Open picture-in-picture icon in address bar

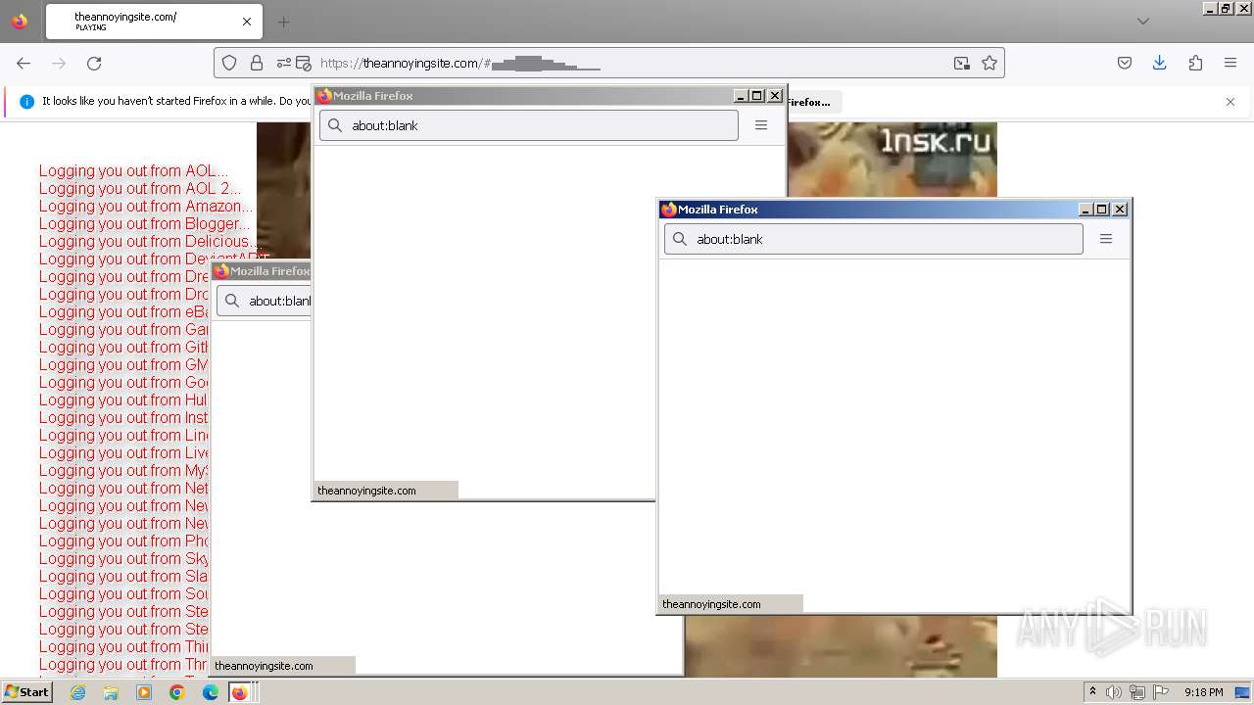(962, 63)
